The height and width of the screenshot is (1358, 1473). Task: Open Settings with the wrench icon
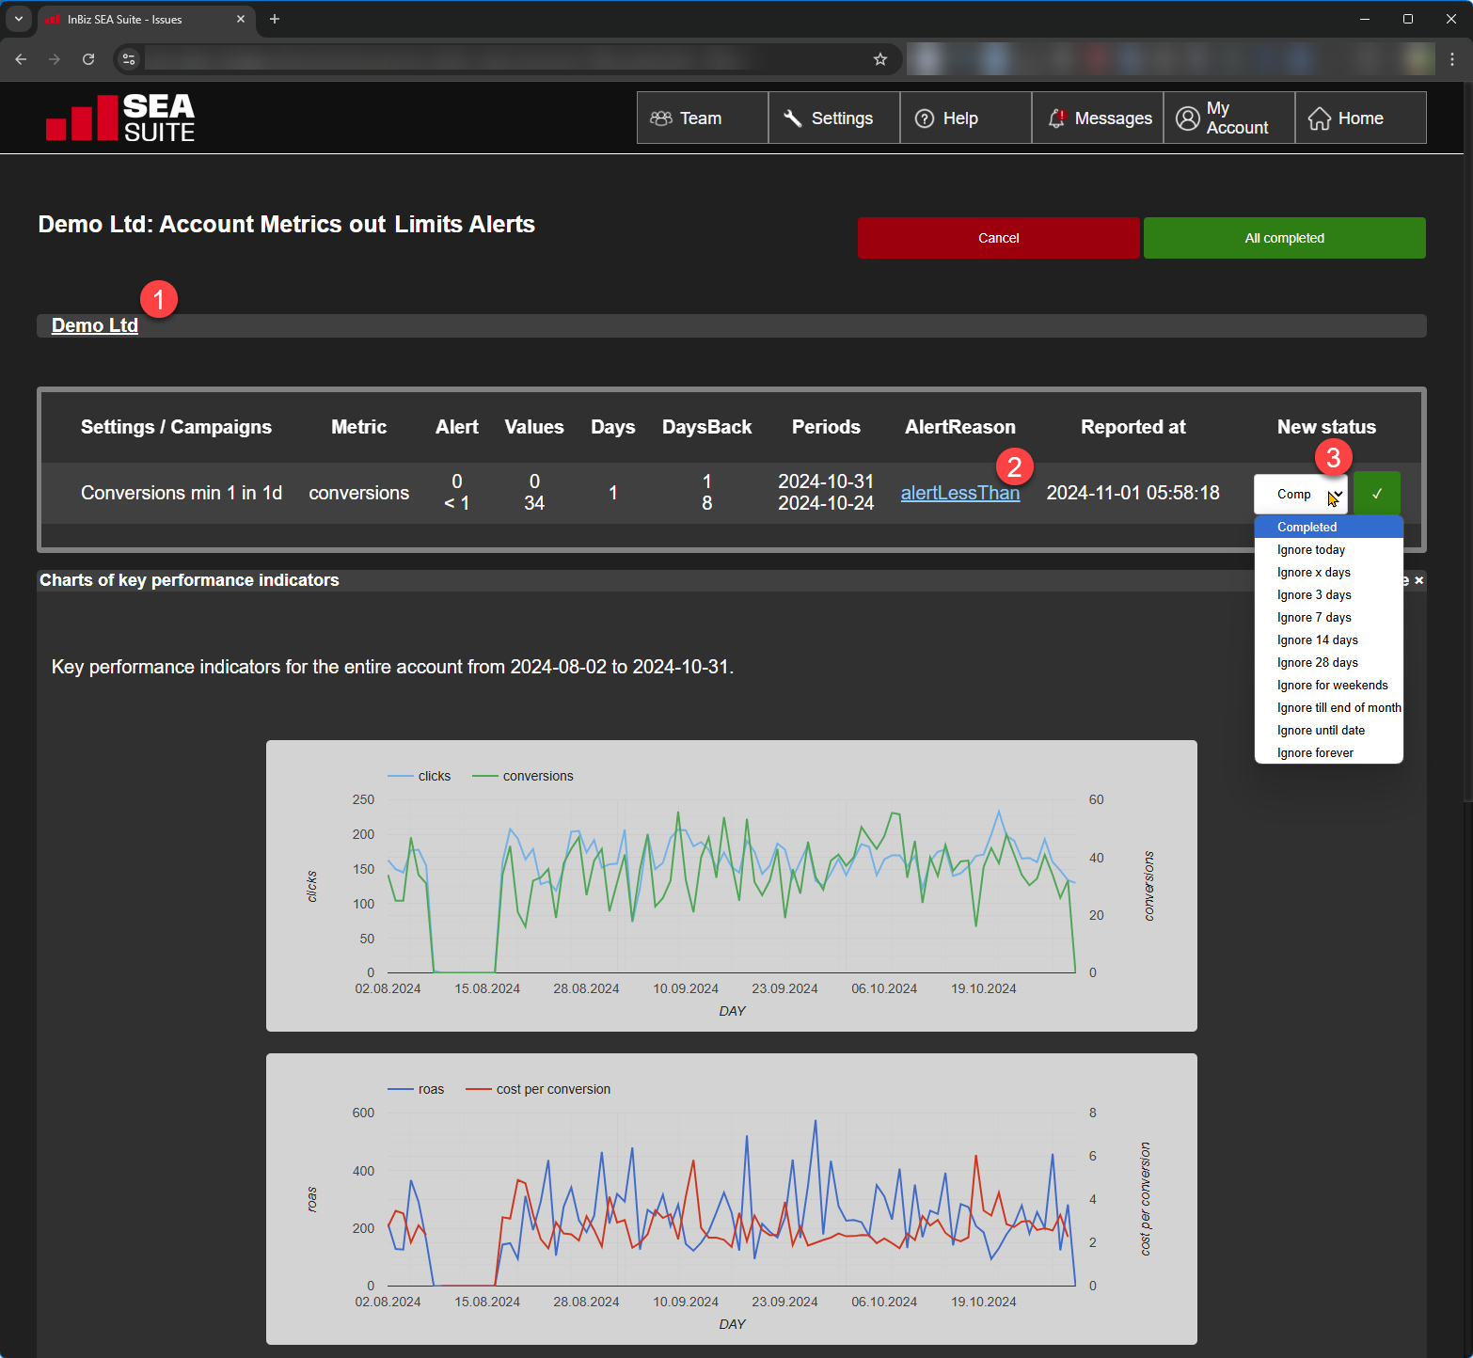click(833, 118)
